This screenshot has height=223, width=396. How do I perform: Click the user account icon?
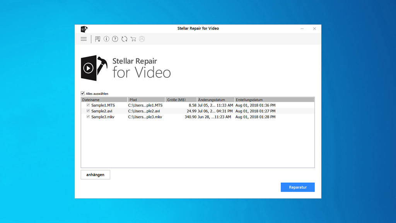coord(142,39)
